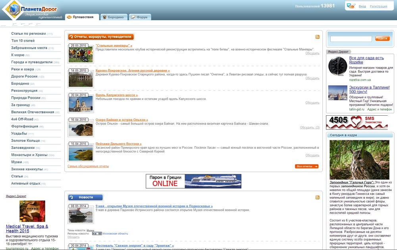Open Золотое Кольцо category
This screenshot has width=397, height=250.
(25, 141)
